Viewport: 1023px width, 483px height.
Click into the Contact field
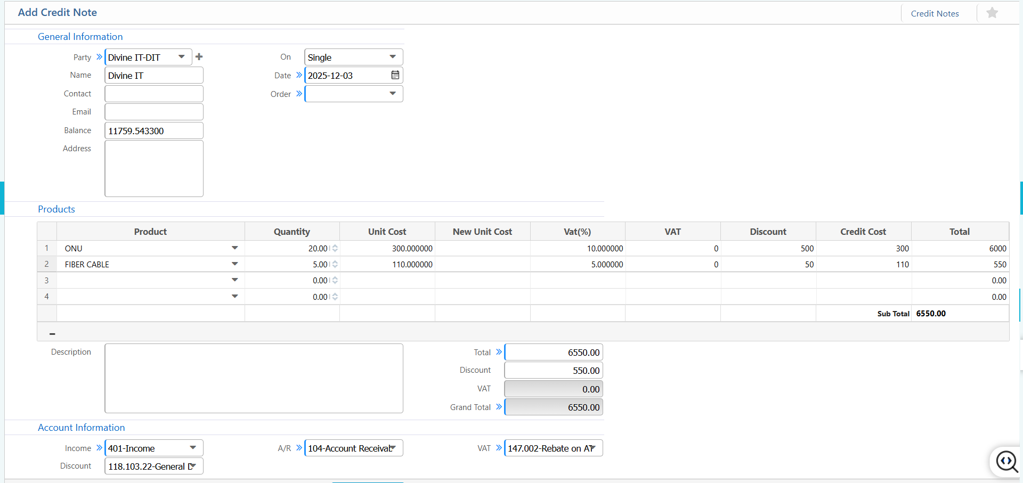[154, 94]
